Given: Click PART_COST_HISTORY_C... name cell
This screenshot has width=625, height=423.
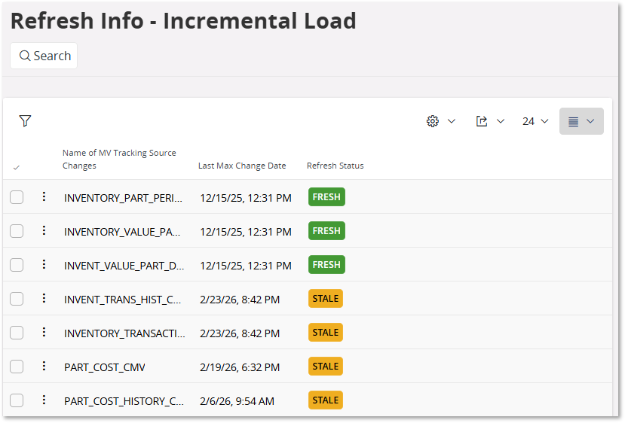Looking at the screenshot, I should click(124, 400).
